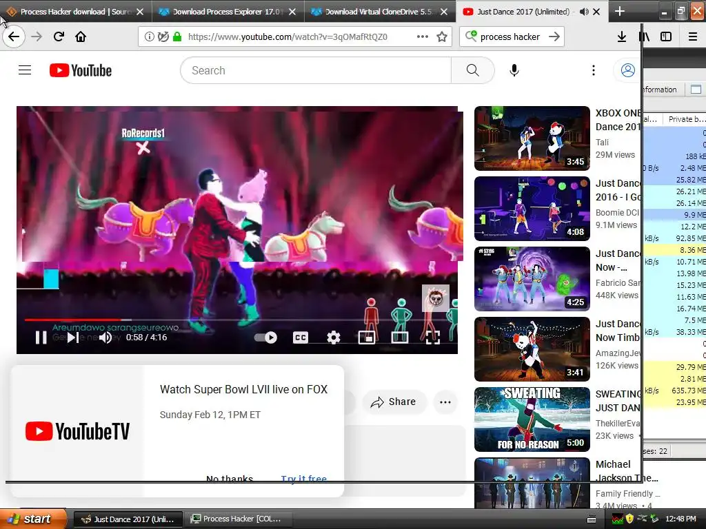Image resolution: width=706 pixels, height=529 pixels.
Task: Open the on-screen keyboard tray icon
Action: click(x=592, y=519)
